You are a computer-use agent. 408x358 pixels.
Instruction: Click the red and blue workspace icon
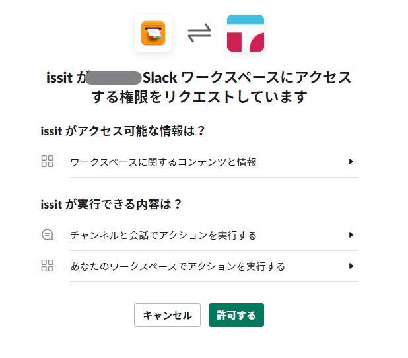[x=245, y=33]
